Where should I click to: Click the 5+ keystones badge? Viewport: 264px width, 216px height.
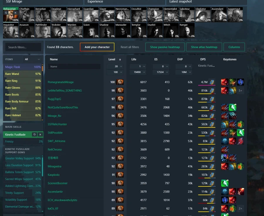tap(241, 91)
